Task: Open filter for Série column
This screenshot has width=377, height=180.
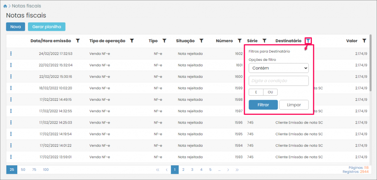Action: [x=264, y=41]
